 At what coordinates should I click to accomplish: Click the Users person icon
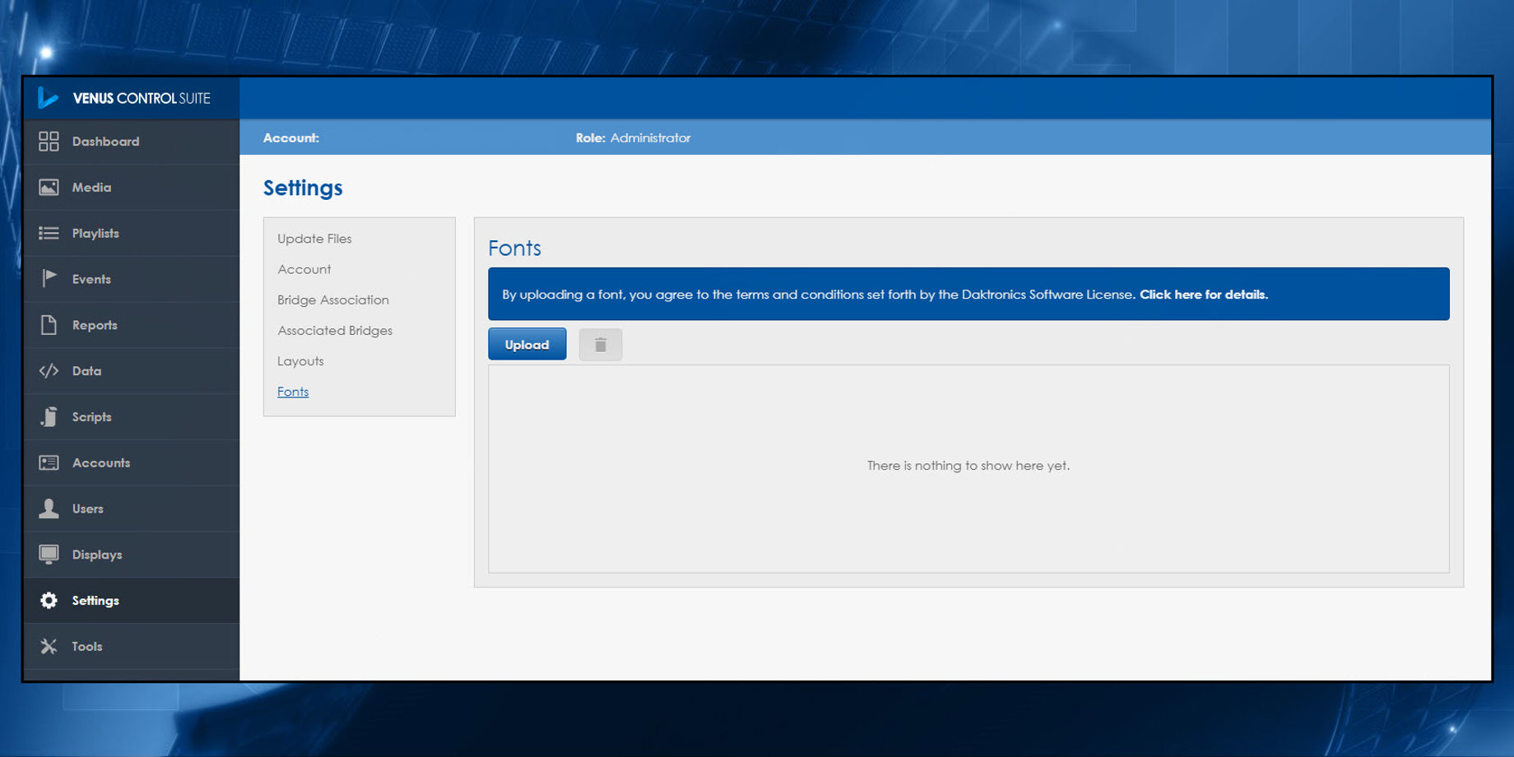pos(49,509)
